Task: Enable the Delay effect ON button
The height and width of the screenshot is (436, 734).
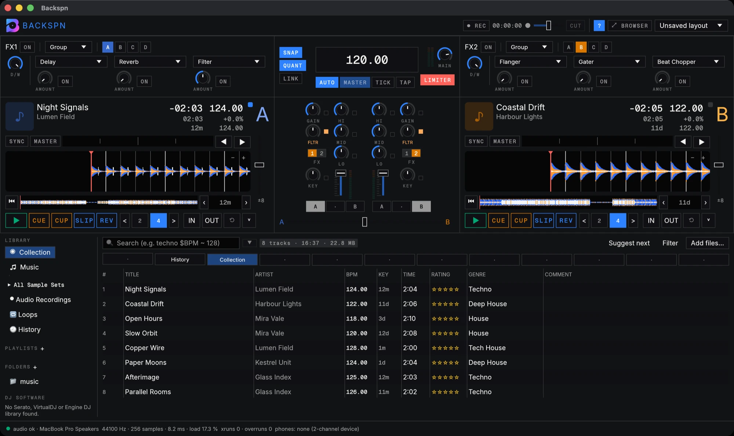Action: (x=65, y=81)
